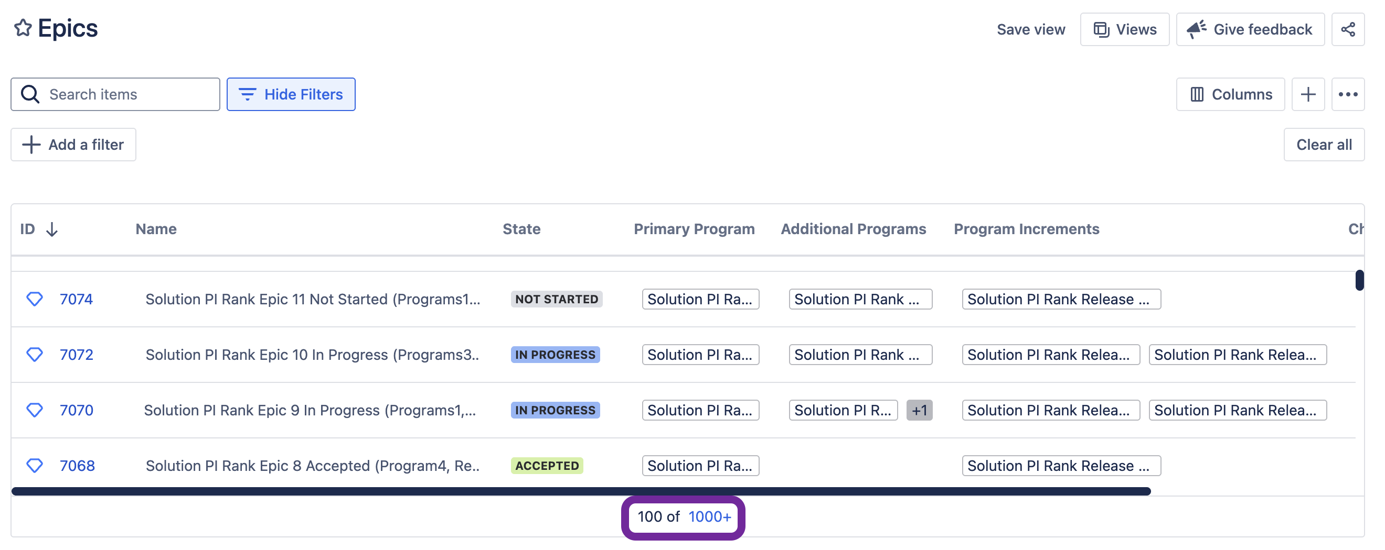This screenshot has width=1385, height=550.
Task: Click the plus icon beside Columns
Action: tap(1307, 94)
